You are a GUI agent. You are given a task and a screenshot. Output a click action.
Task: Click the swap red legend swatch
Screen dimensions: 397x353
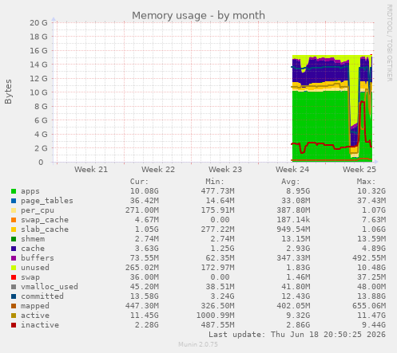coord(14,277)
